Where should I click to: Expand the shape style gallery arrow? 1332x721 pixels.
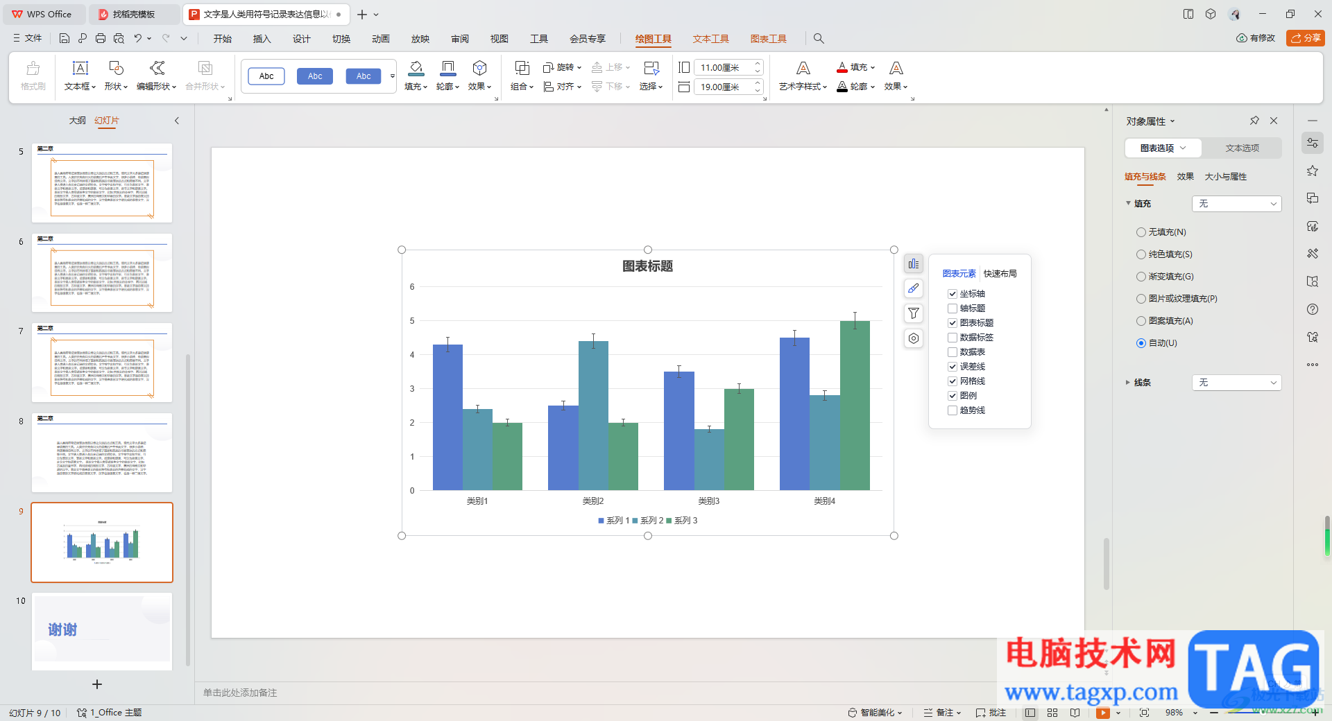click(x=393, y=76)
